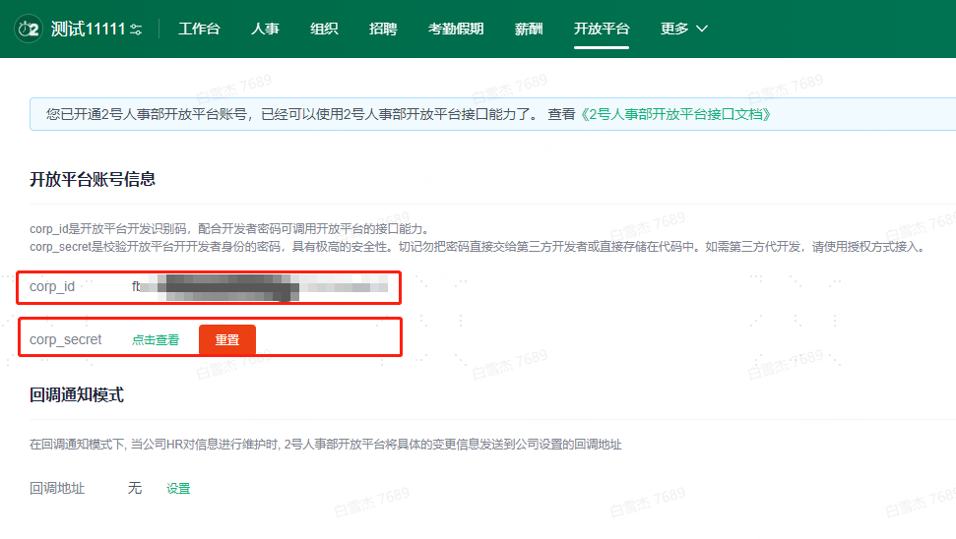Select the 招聘 navigation item
956x539 pixels.
(383, 29)
